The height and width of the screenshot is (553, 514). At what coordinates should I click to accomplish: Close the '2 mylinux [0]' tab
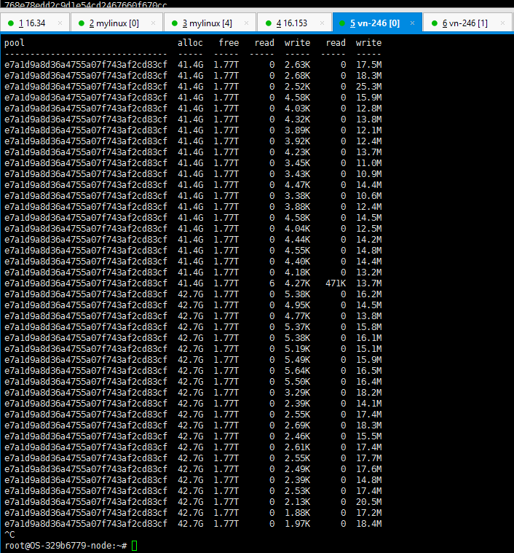[153, 23]
